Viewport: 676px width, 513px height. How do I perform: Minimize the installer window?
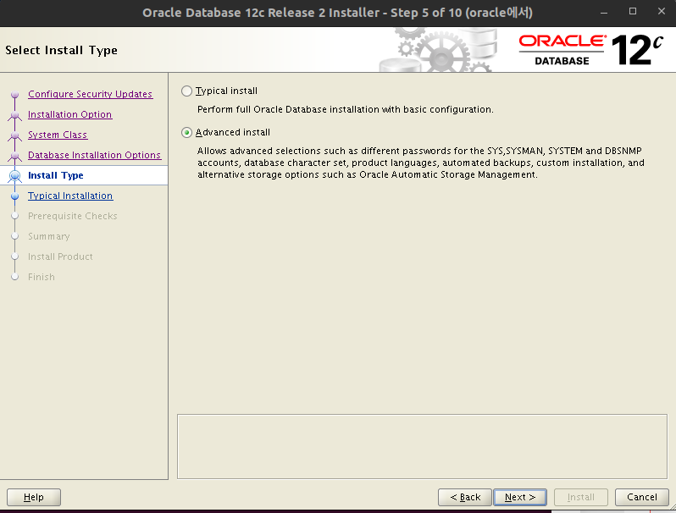[x=604, y=13]
